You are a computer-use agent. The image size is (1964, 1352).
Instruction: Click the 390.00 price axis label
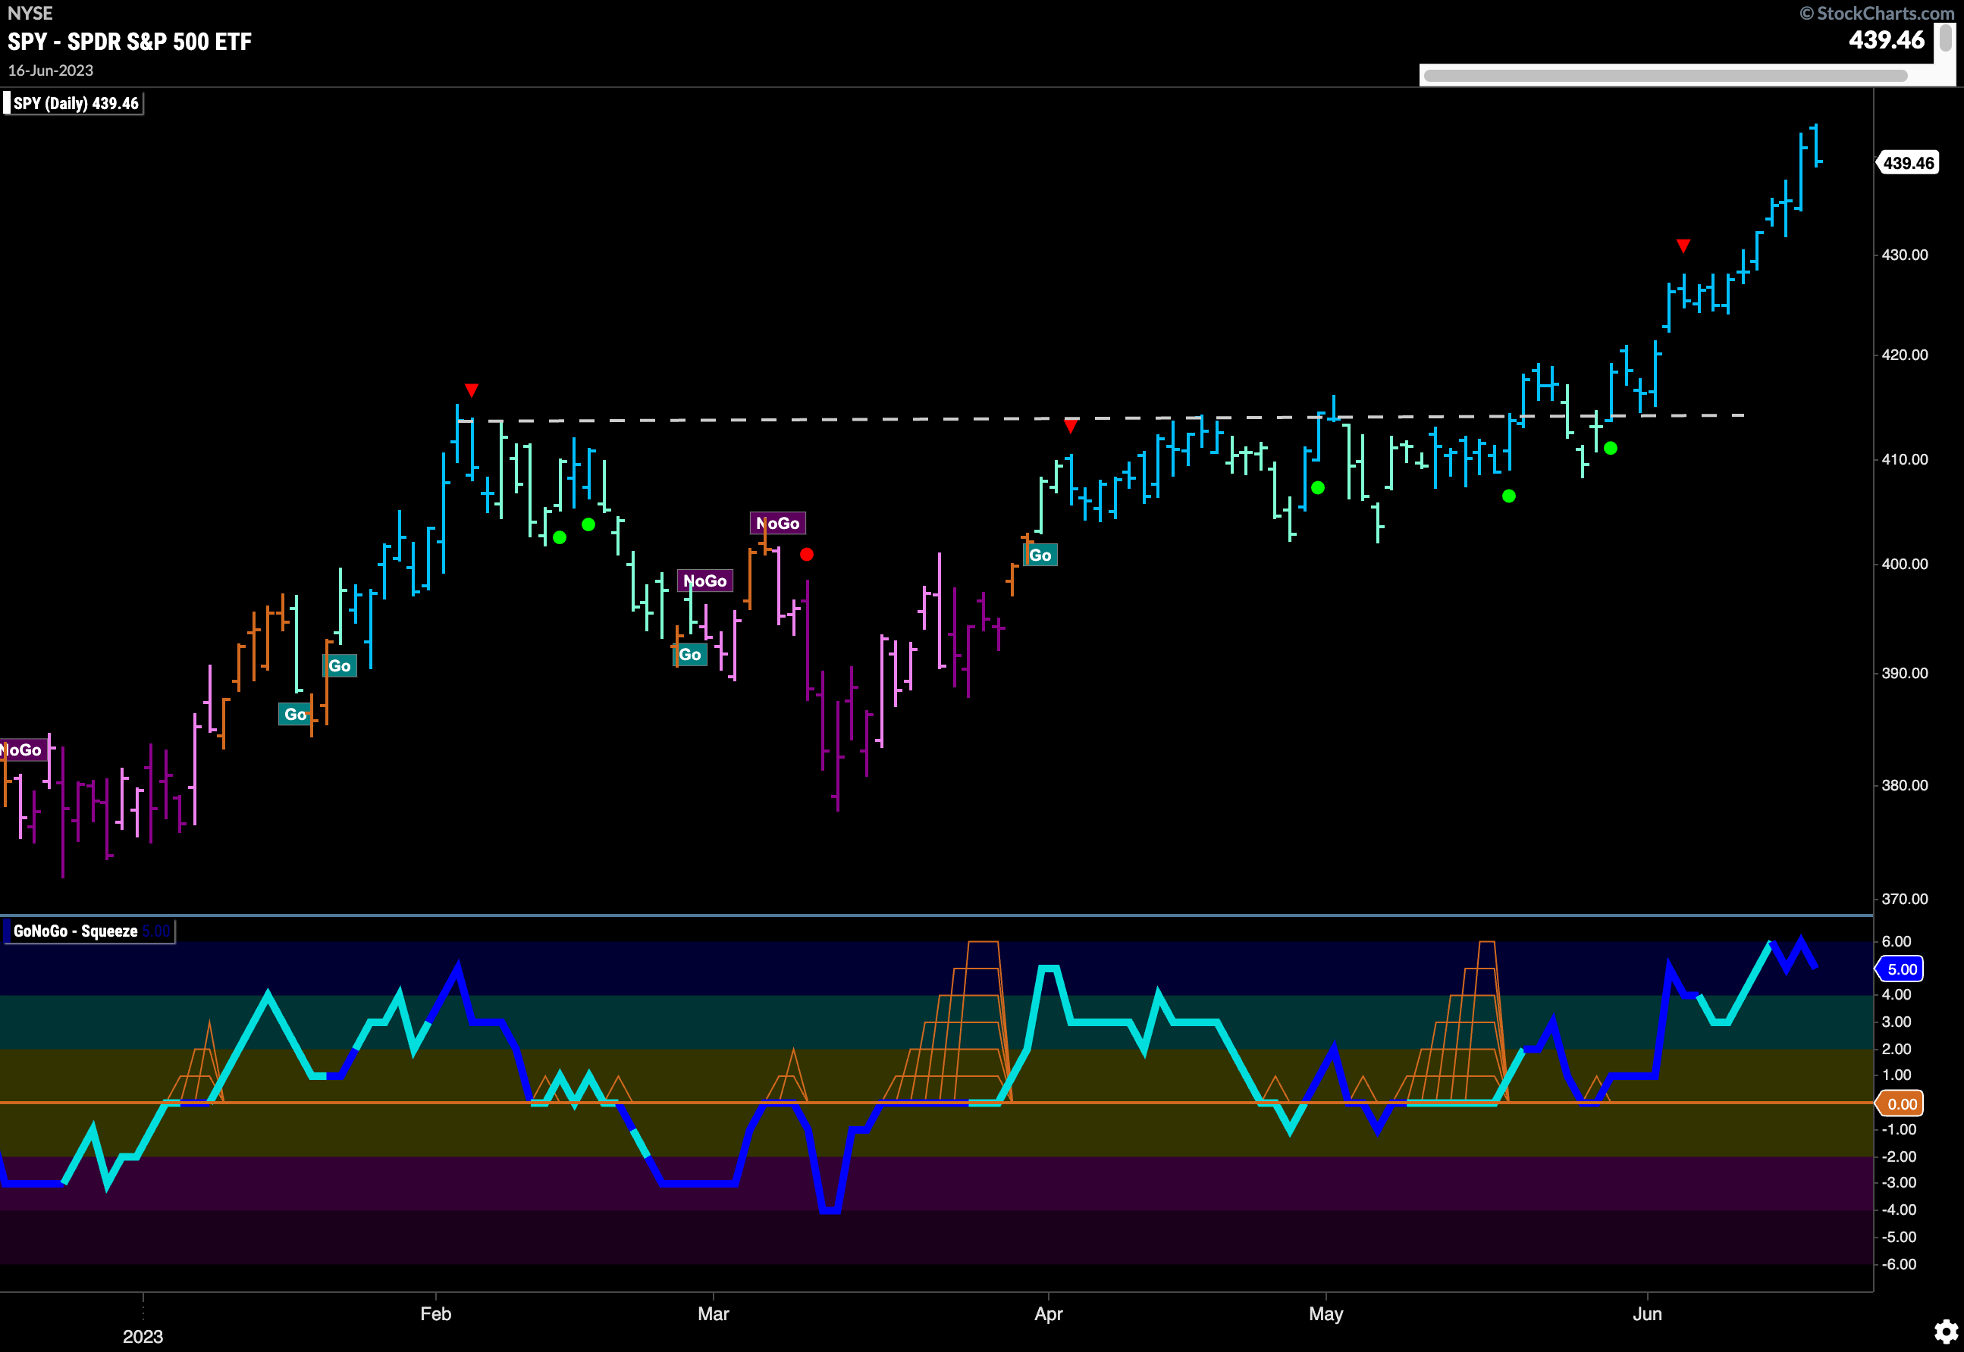pyautogui.click(x=1904, y=674)
